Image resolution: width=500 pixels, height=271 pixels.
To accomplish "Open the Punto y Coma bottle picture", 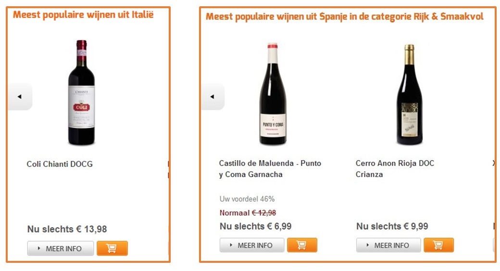I will 273,94.
